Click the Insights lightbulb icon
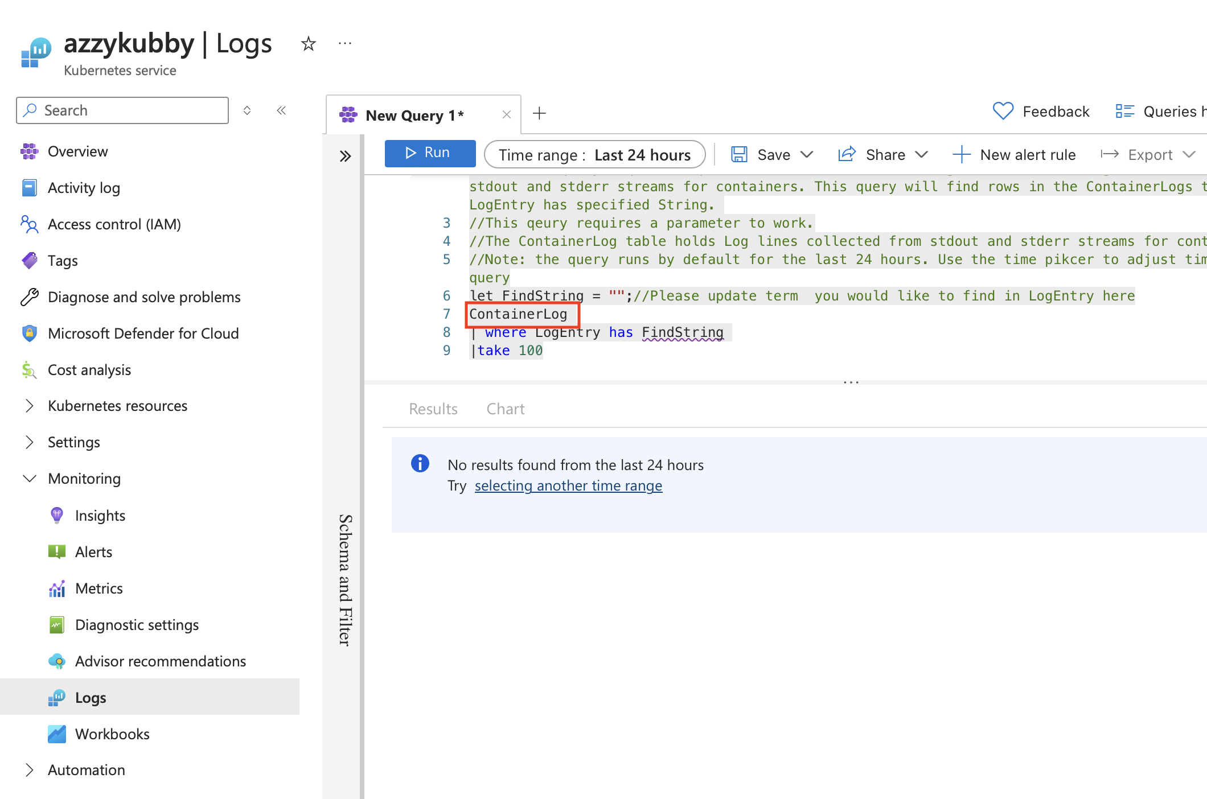 click(57, 516)
